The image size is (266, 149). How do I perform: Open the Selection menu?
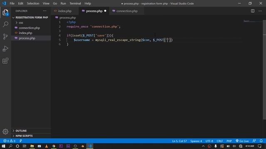click(33, 3)
